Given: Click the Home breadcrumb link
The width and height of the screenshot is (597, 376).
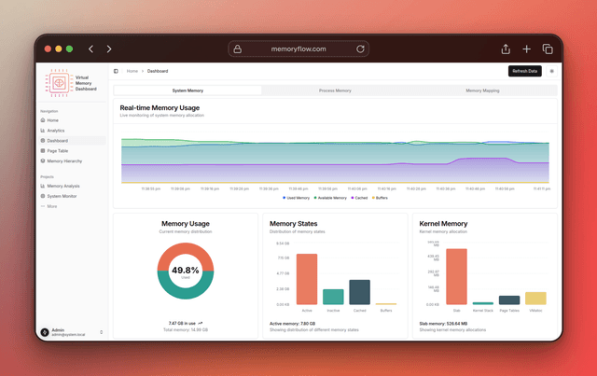Looking at the screenshot, I should coord(132,71).
